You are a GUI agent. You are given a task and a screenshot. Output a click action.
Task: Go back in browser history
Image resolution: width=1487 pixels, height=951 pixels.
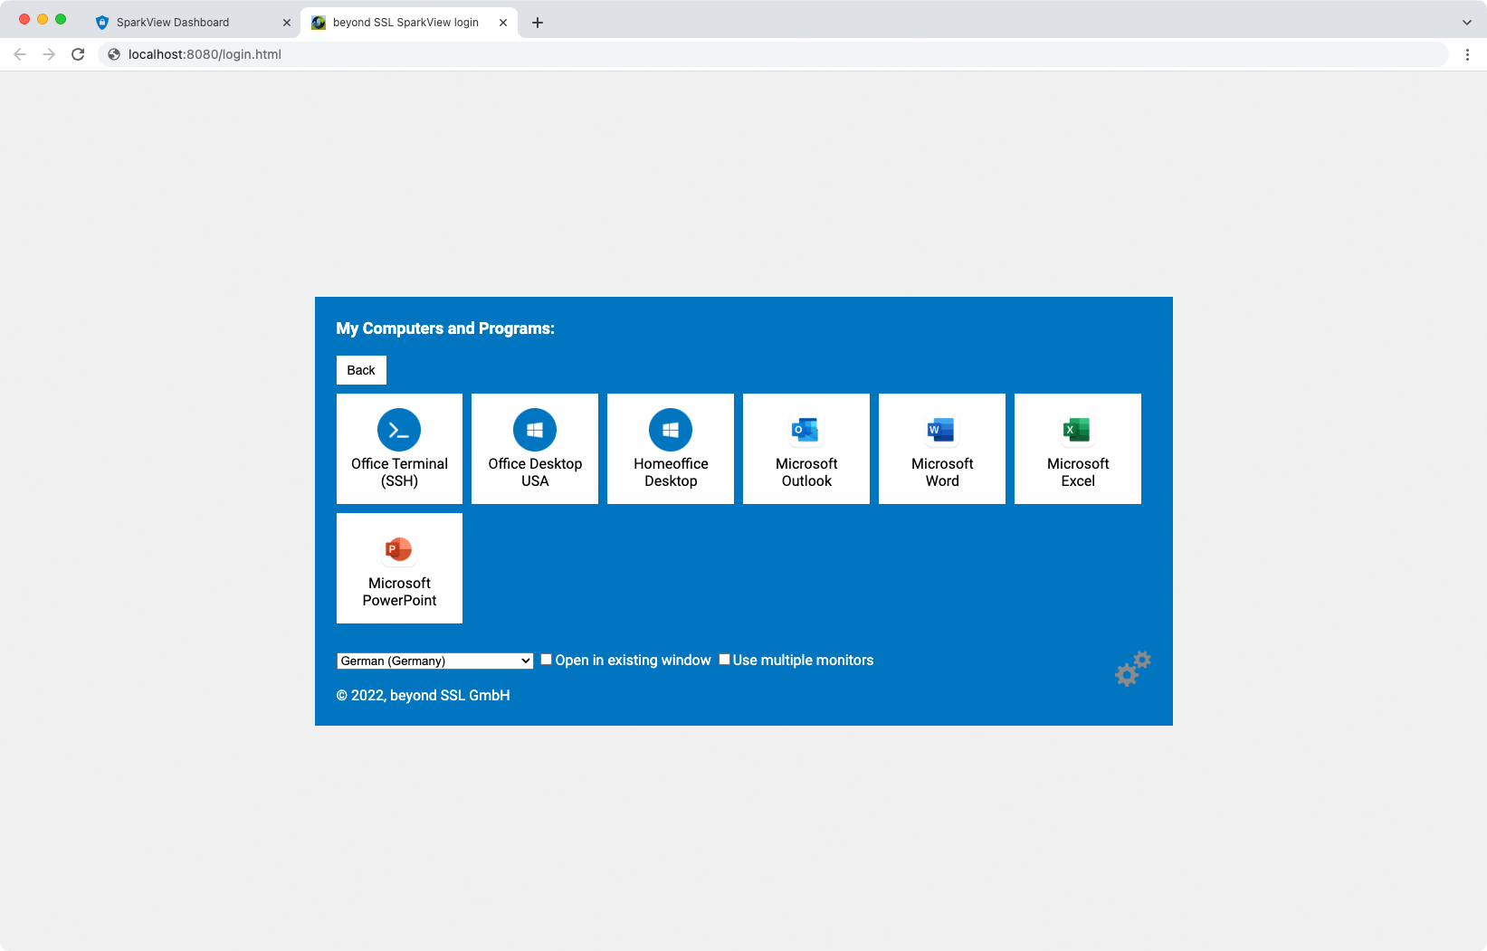pyautogui.click(x=20, y=54)
